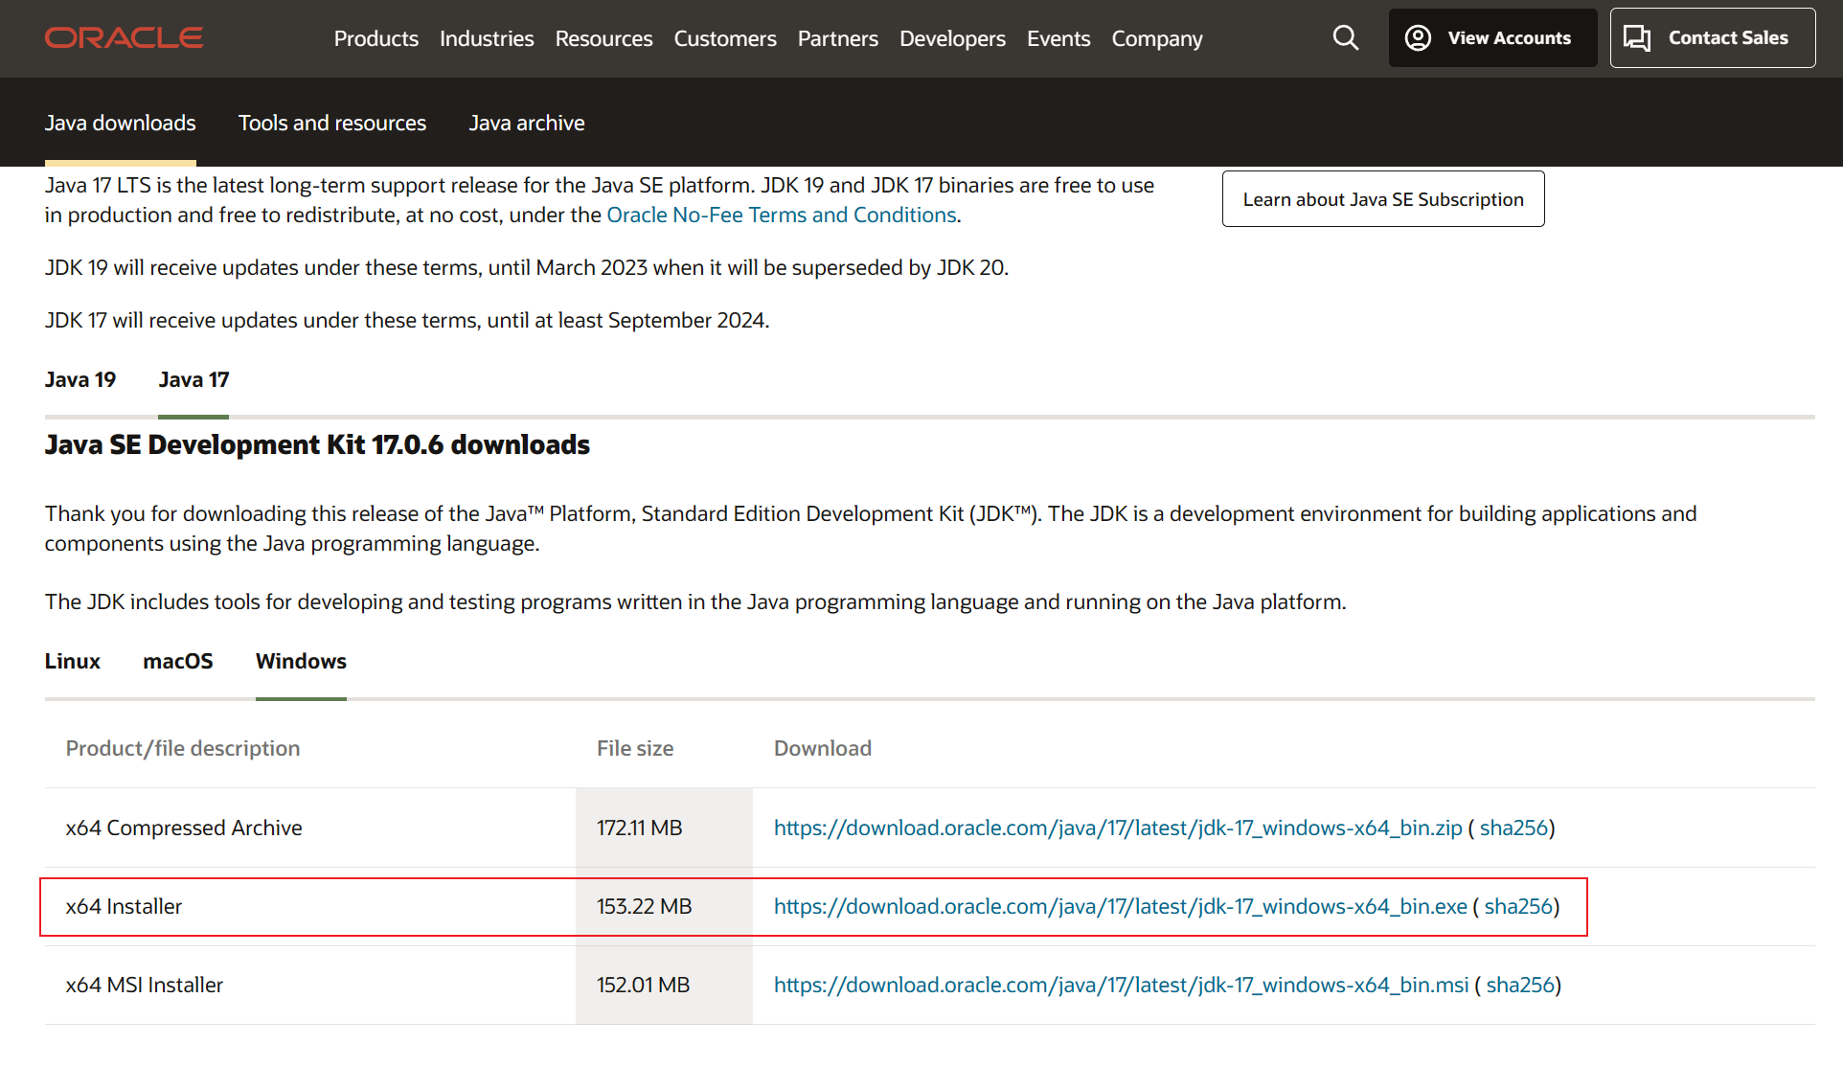Viewport: 1843px width, 1066px height.
Task: Select the Java 19 tab
Action: coord(80,380)
